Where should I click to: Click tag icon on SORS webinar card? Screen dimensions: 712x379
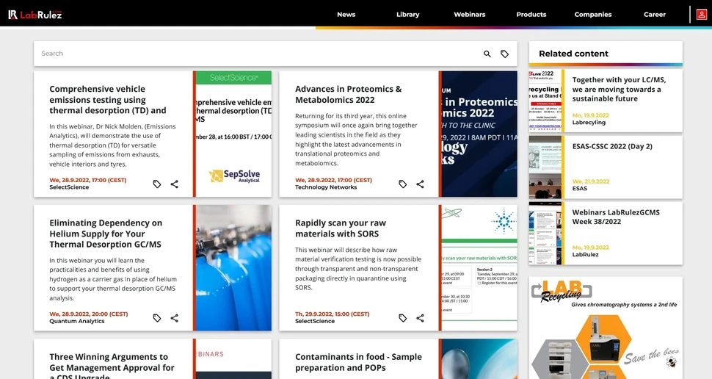click(402, 318)
